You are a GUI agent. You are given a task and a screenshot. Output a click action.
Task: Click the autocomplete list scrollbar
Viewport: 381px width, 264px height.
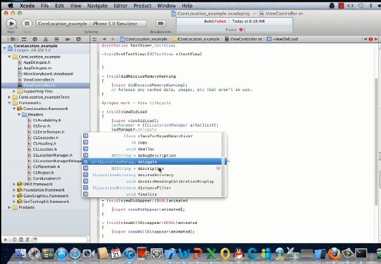(x=224, y=165)
